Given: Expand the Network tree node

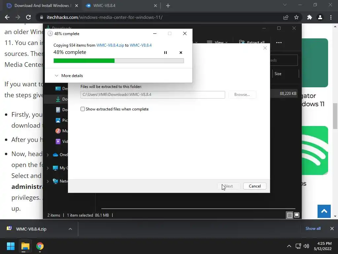Looking at the screenshot, I should 48,181.
